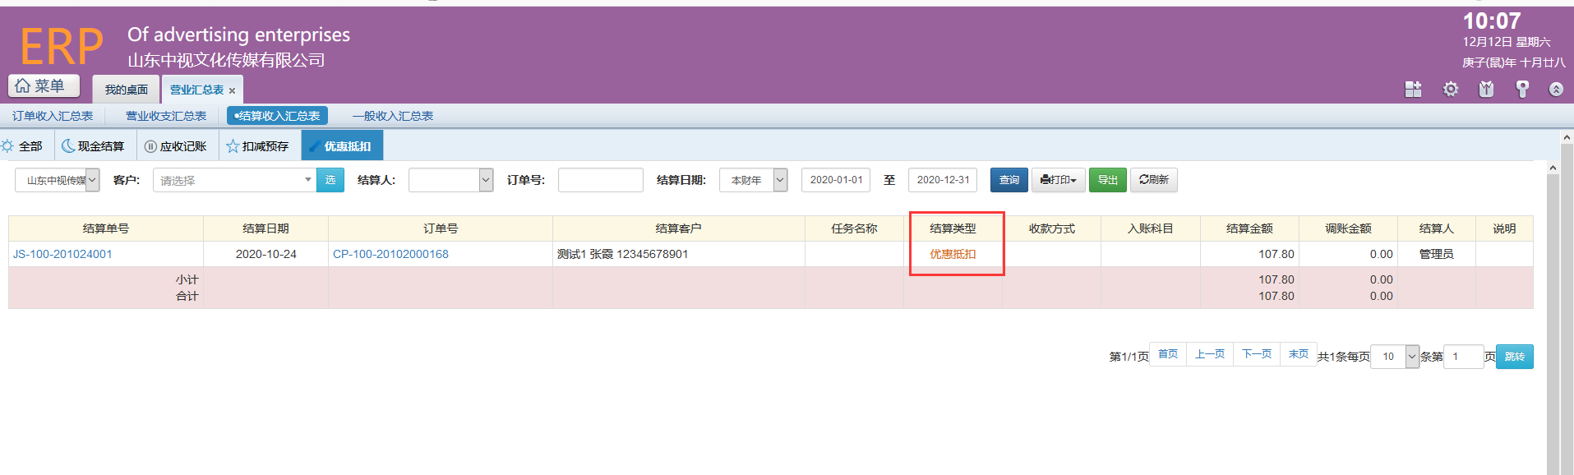The image size is (1574, 475).
Task: Select the 营业汇总表 tab
Action: tap(196, 90)
